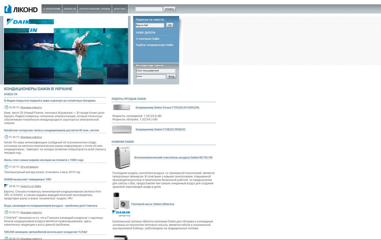Open Мировые новости category dated 02.09.15
The width and height of the screenshot is (381, 240).
click(31, 108)
